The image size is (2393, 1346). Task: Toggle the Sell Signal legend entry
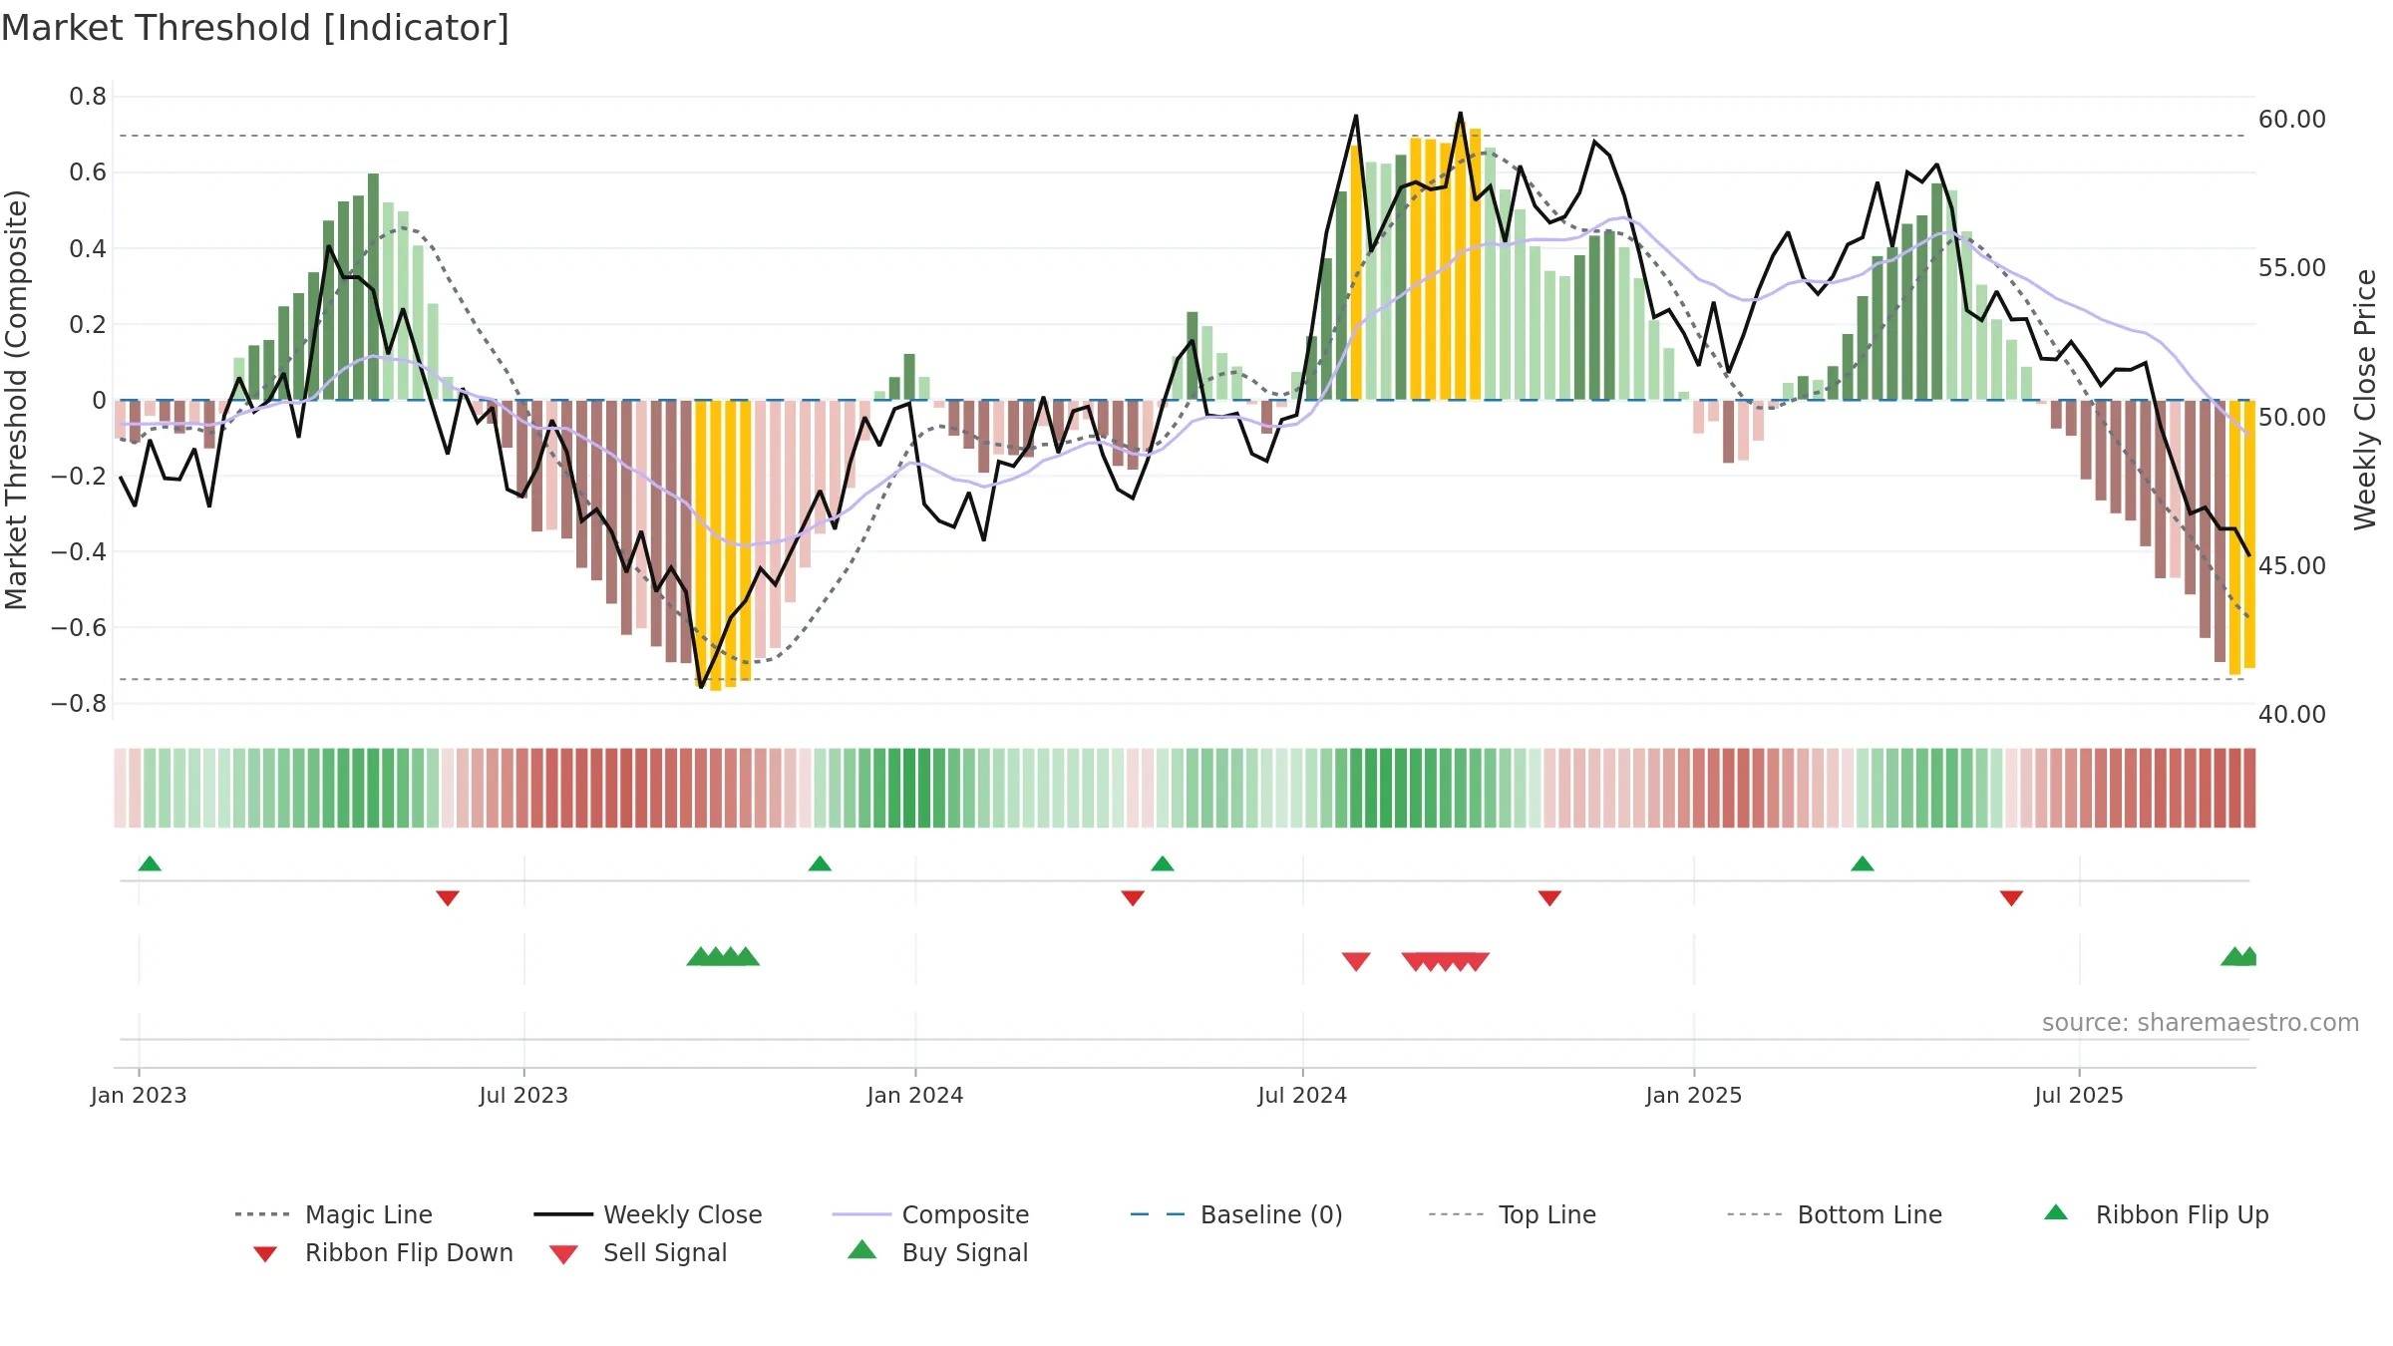click(x=638, y=1252)
